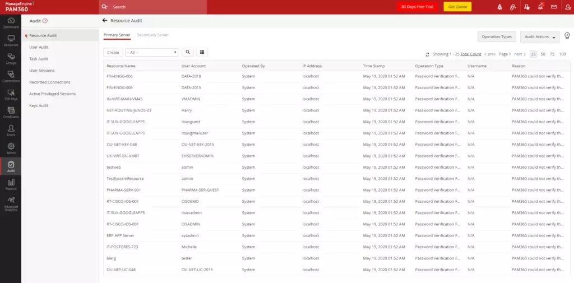Open the user profile icon
574x283 pixels.
(568, 7)
